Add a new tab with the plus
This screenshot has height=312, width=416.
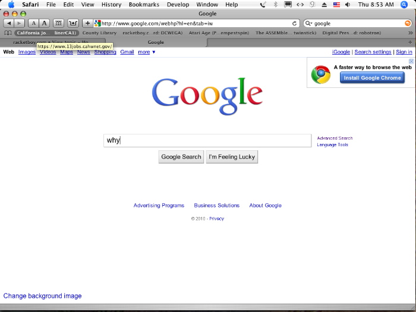click(x=410, y=42)
